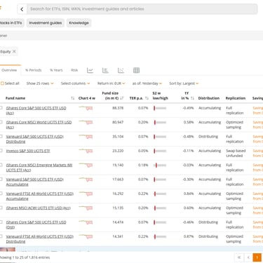Select page 1 in pagination
Image resolution: width=263 pixels, height=263 pixels.
pos(257,257)
